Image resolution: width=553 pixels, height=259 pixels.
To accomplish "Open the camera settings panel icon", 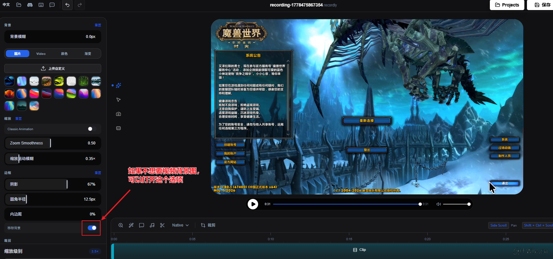I will tap(118, 114).
